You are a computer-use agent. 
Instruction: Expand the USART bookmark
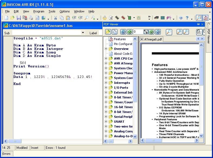point(106,122)
